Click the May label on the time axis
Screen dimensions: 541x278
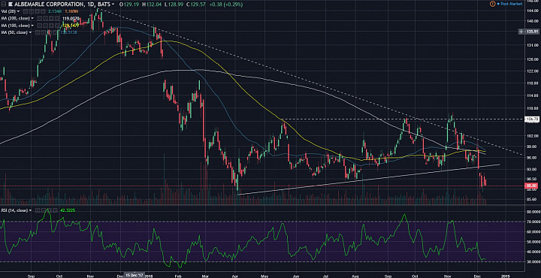click(x=265, y=276)
